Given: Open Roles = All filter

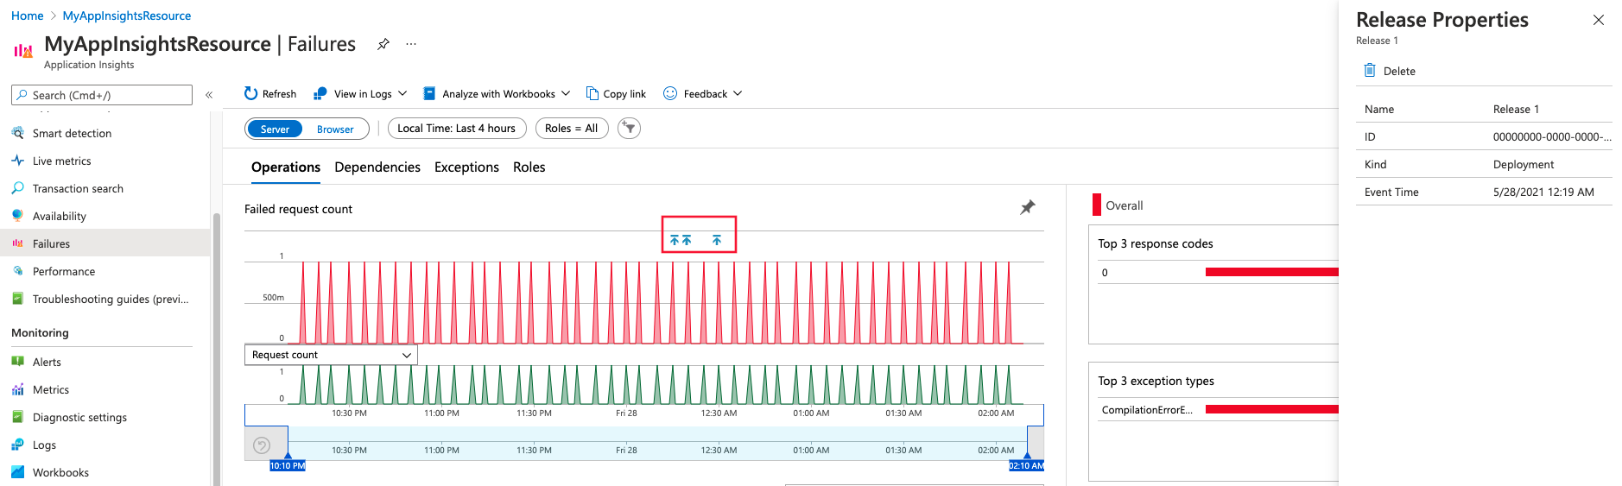Looking at the screenshot, I should [x=572, y=129].
